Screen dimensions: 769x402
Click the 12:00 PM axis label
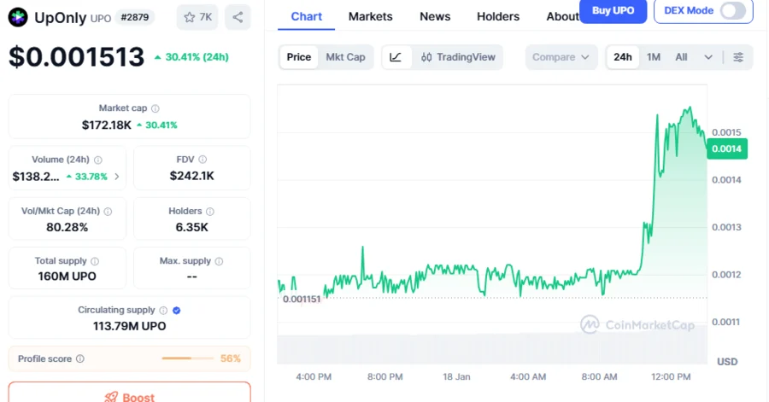click(671, 376)
